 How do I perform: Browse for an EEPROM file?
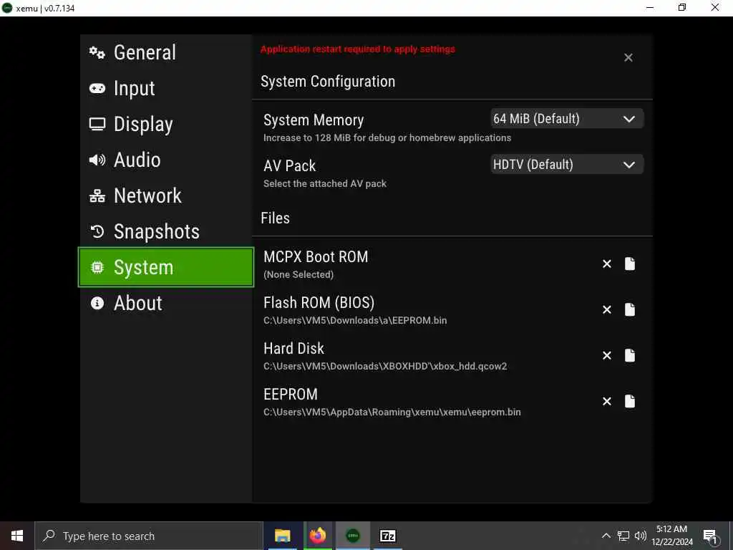tap(630, 401)
